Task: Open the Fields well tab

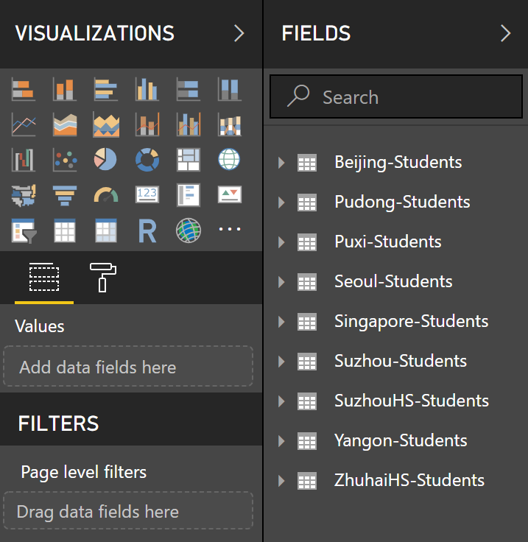Action: [x=44, y=277]
